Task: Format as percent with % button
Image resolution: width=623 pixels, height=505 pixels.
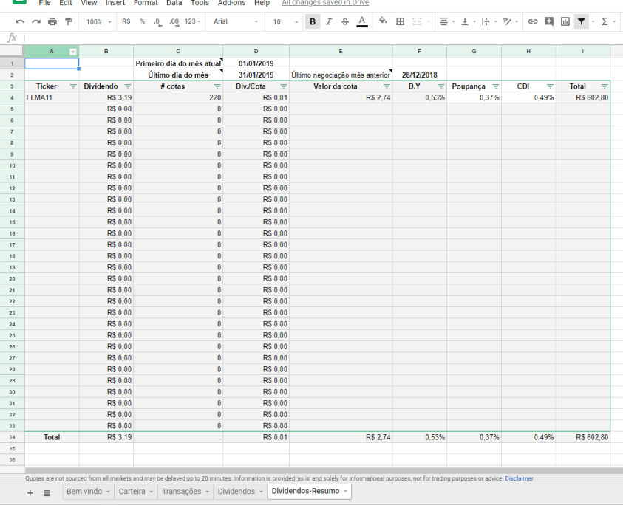Action: 142,21
